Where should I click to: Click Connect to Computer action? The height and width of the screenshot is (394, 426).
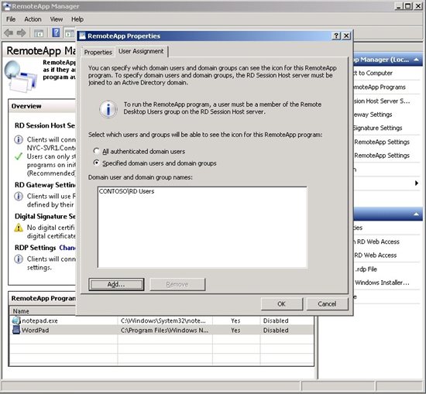[x=373, y=73]
